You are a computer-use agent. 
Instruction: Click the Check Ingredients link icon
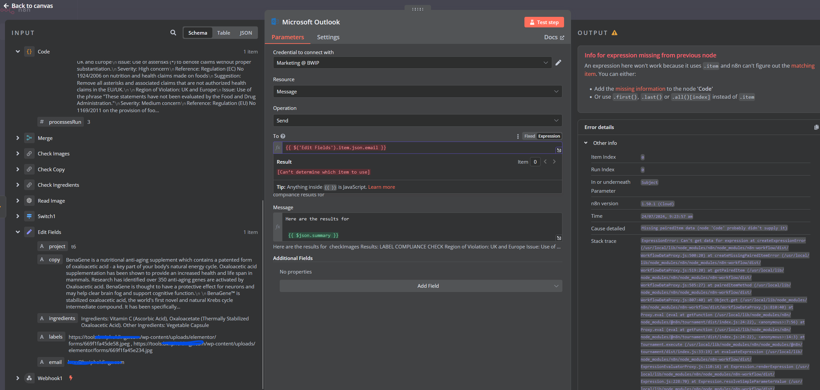tap(29, 185)
